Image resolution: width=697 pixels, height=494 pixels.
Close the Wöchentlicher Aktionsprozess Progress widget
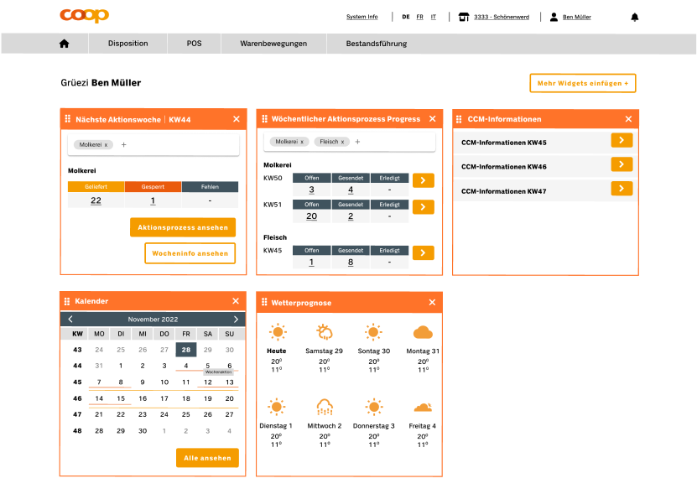[433, 119]
